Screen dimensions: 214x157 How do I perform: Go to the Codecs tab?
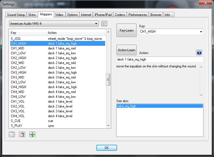120,15
